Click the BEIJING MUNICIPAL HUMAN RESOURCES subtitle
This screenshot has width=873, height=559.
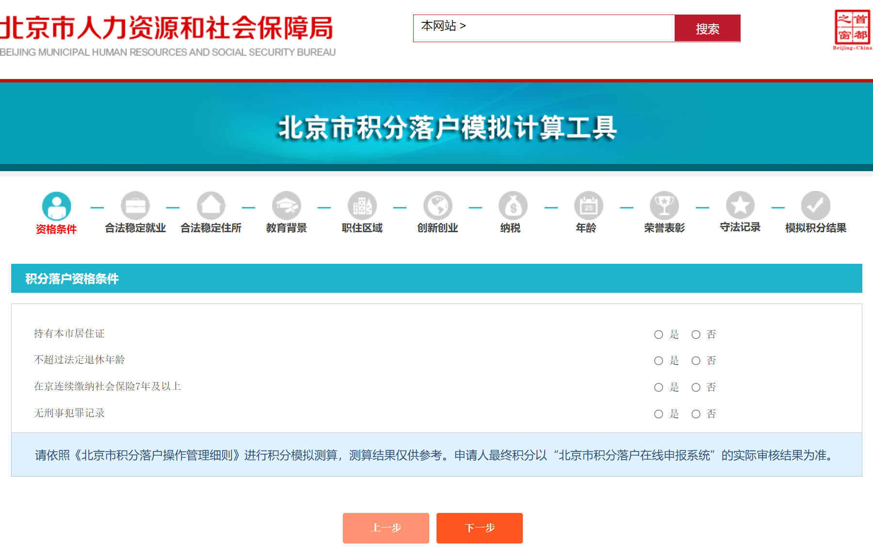click(168, 52)
